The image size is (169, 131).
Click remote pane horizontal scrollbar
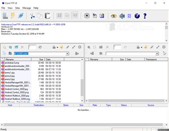click(x=127, y=101)
